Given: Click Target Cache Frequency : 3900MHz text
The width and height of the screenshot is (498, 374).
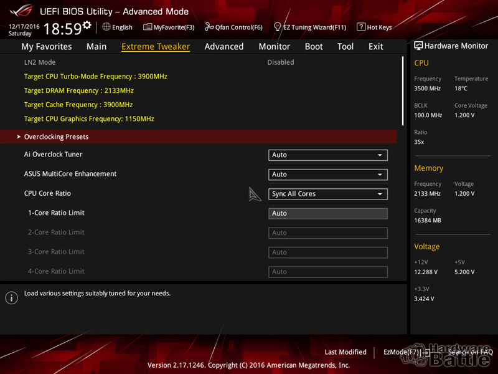Looking at the screenshot, I should click(78, 105).
